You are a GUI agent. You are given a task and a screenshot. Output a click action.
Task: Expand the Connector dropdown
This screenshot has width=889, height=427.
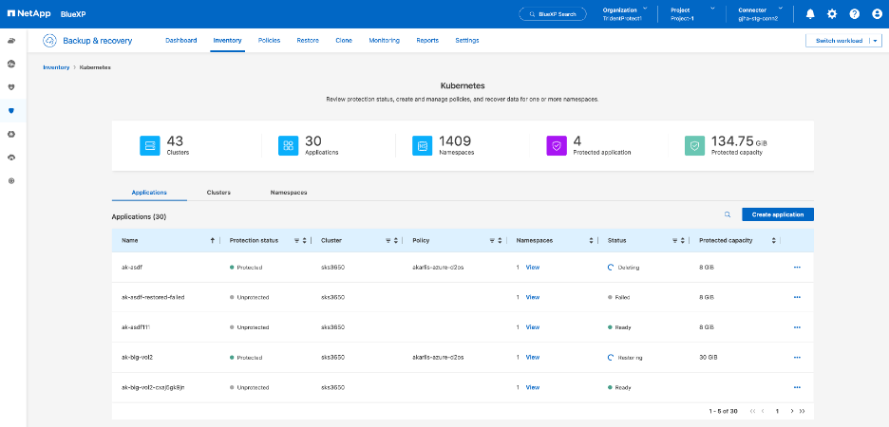tap(779, 9)
